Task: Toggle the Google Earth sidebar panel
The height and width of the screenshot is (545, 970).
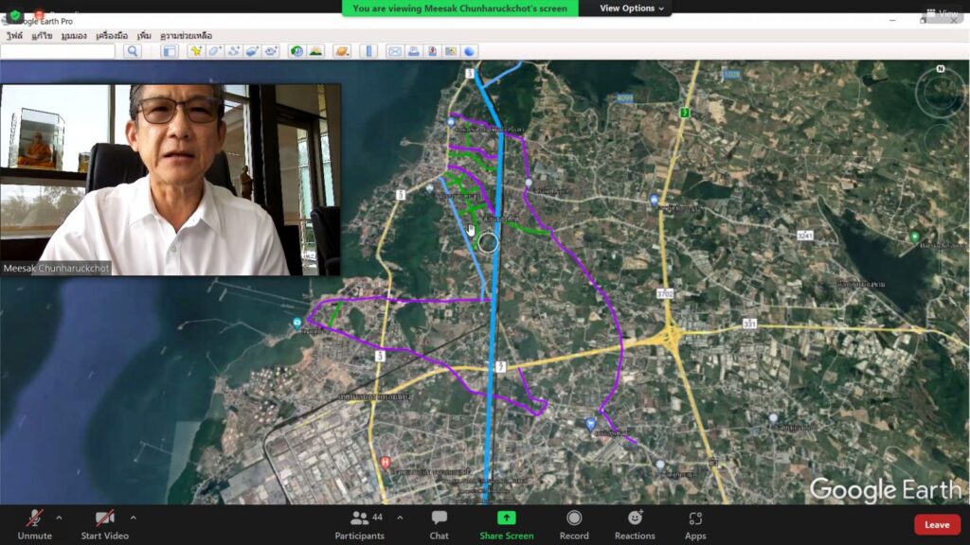Action: (x=169, y=51)
